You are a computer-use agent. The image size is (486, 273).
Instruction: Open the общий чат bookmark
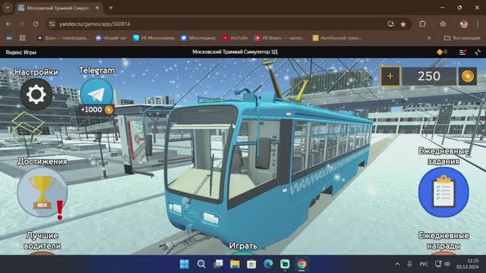pos(112,38)
